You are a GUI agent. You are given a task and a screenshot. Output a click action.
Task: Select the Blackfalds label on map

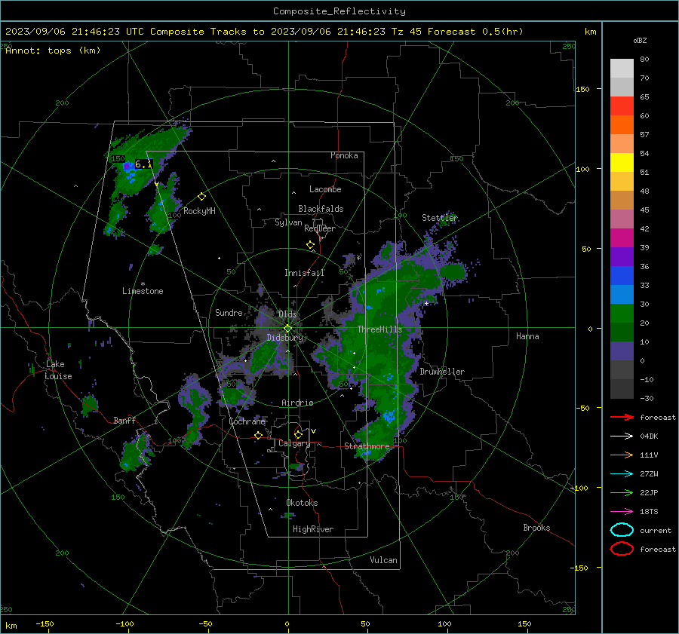(x=321, y=209)
